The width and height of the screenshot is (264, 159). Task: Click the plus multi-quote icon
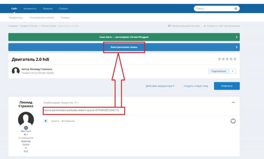coord(46,121)
